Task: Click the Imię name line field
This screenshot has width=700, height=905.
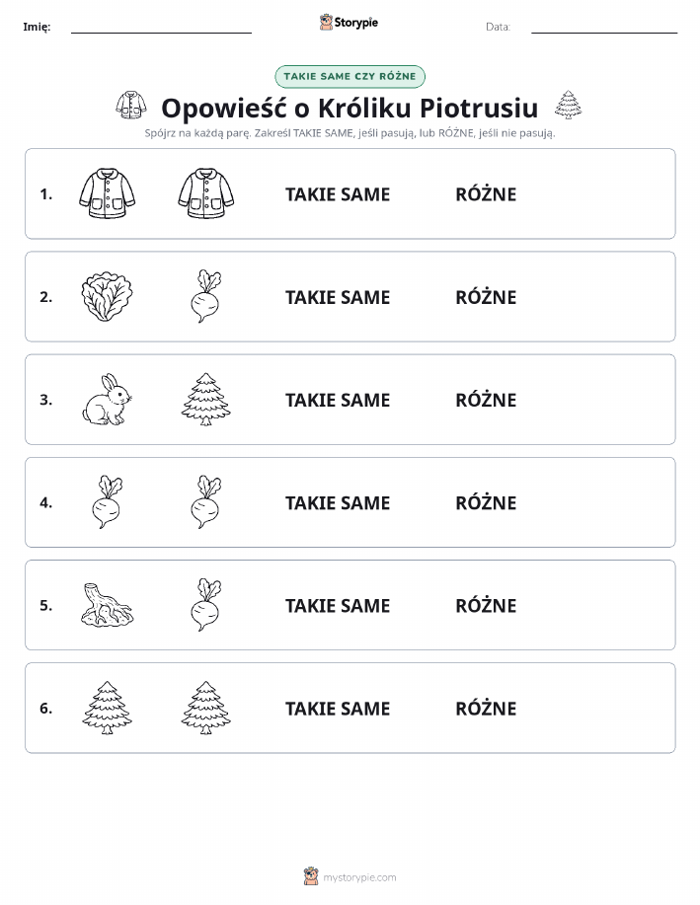Action: click(161, 27)
